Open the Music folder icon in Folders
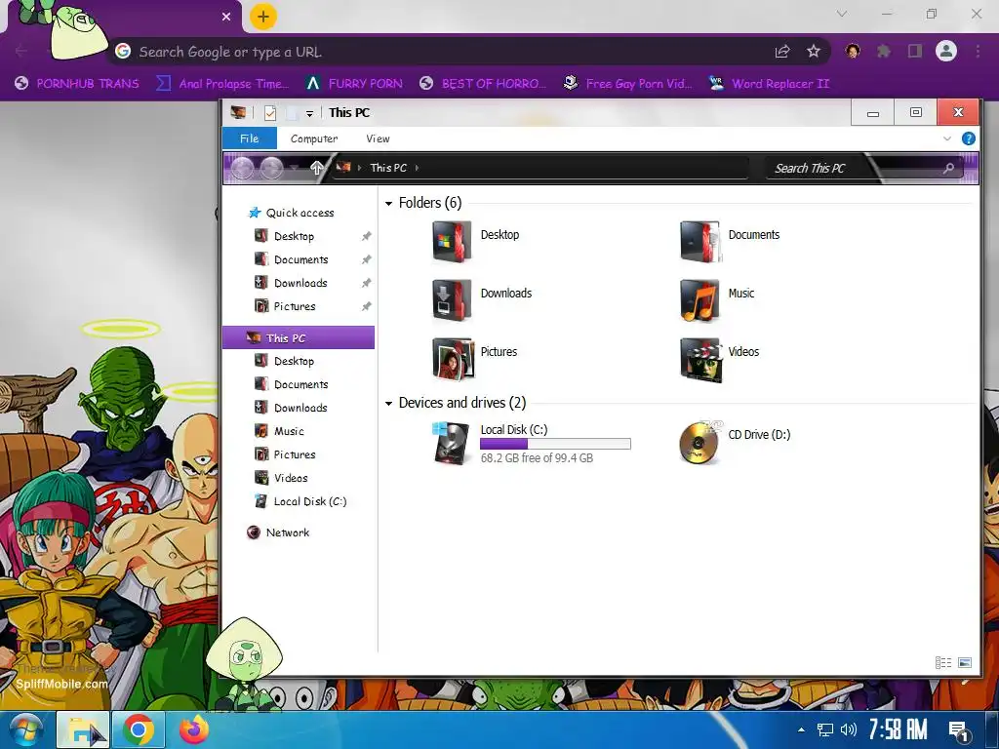Screen dimensions: 999x749 click(x=699, y=300)
